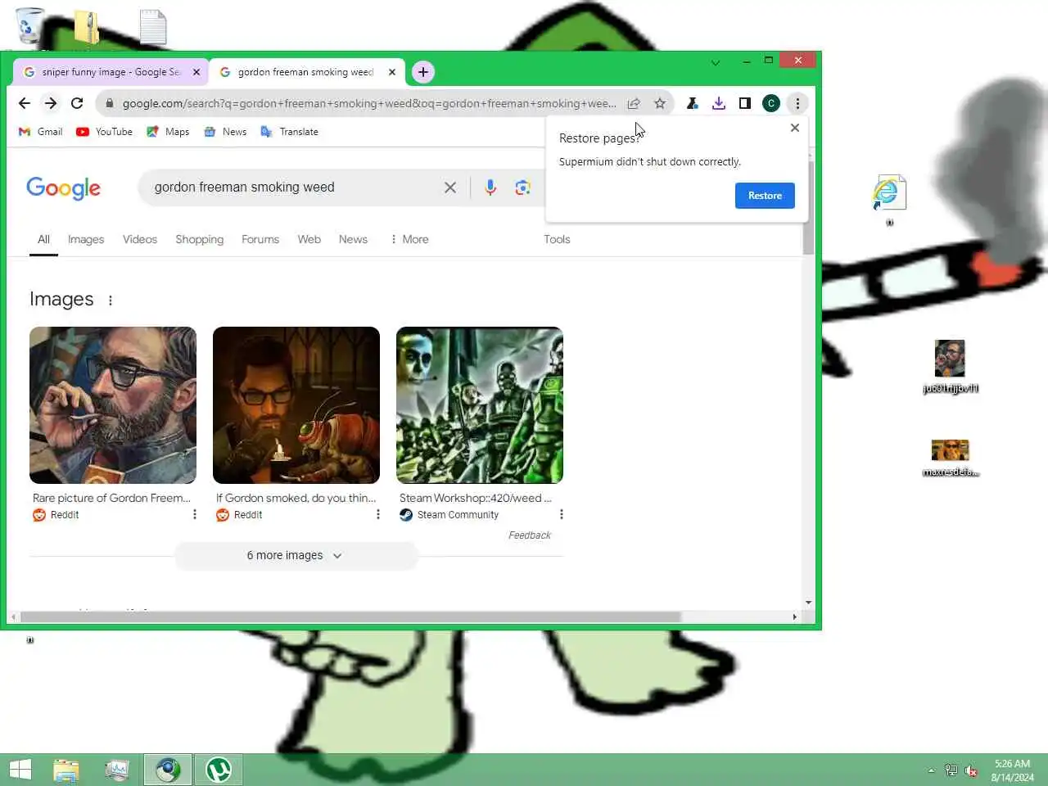The image size is (1048, 786).
Task: Go forward with the forward arrow
Action: [x=51, y=103]
